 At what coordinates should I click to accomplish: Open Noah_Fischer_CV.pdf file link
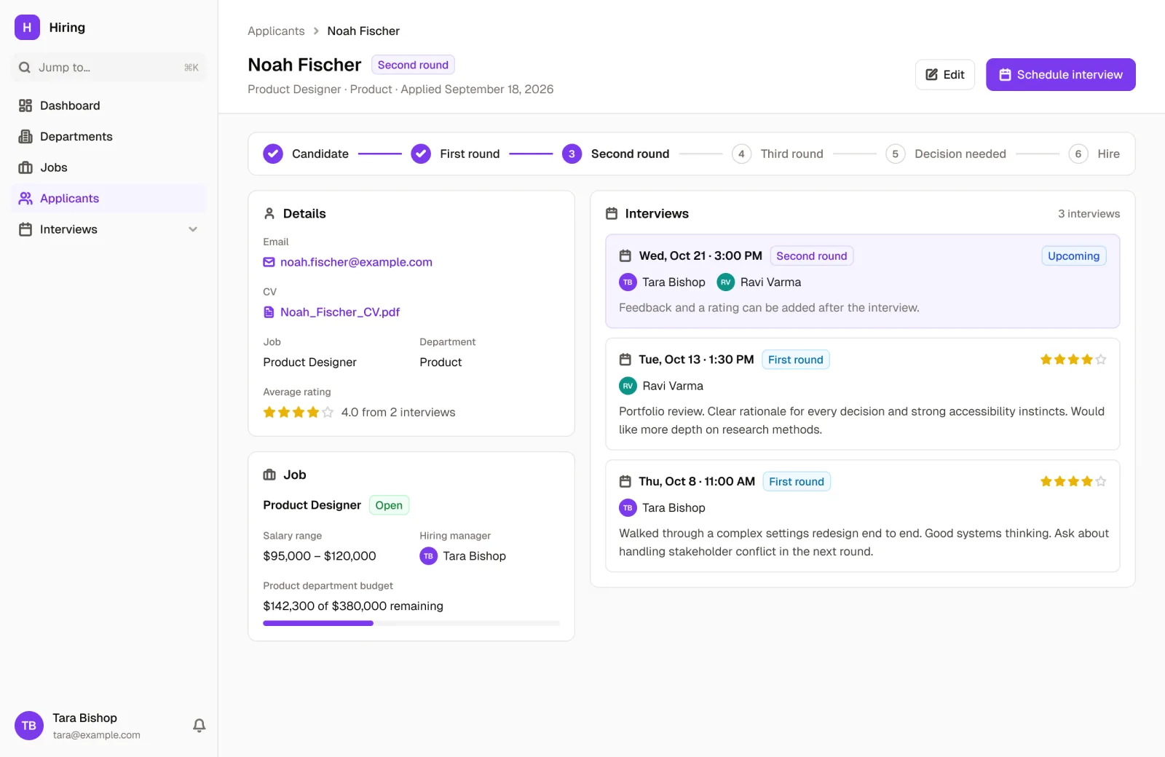(340, 312)
